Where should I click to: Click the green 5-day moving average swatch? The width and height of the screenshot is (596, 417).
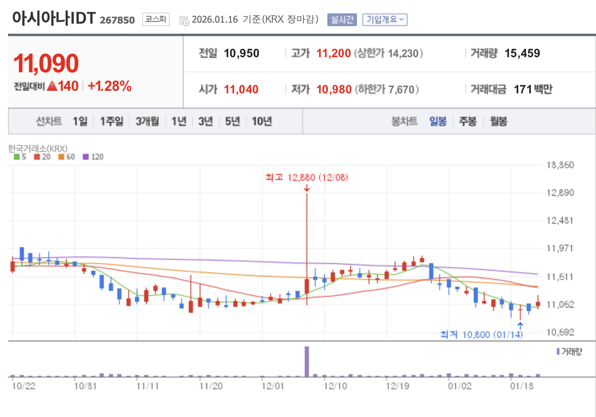[x=17, y=157]
